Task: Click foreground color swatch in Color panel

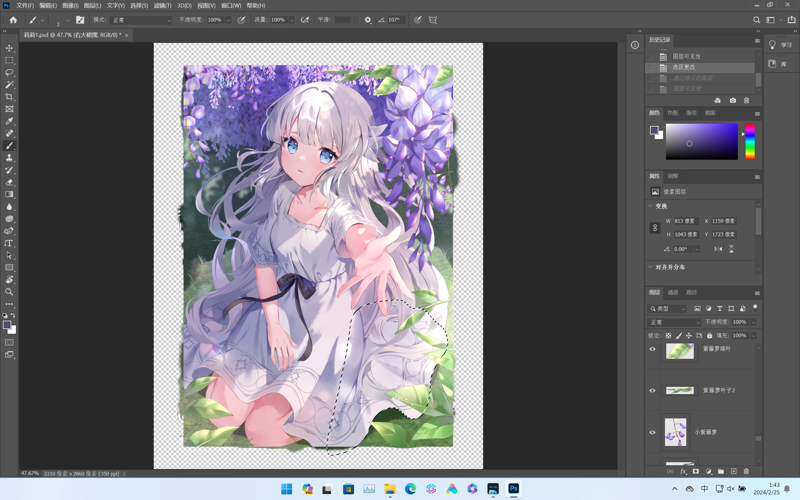Action: [x=653, y=130]
